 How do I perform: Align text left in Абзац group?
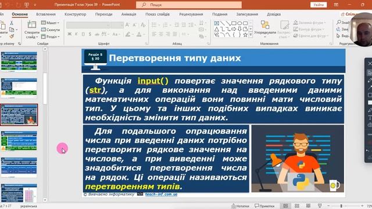(x=154, y=34)
